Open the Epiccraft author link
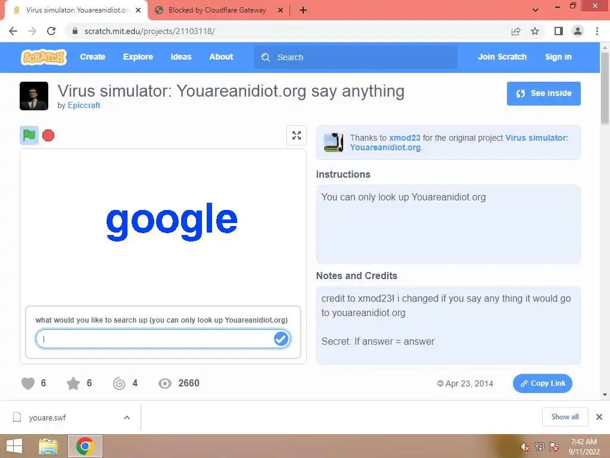 (x=83, y=105)
